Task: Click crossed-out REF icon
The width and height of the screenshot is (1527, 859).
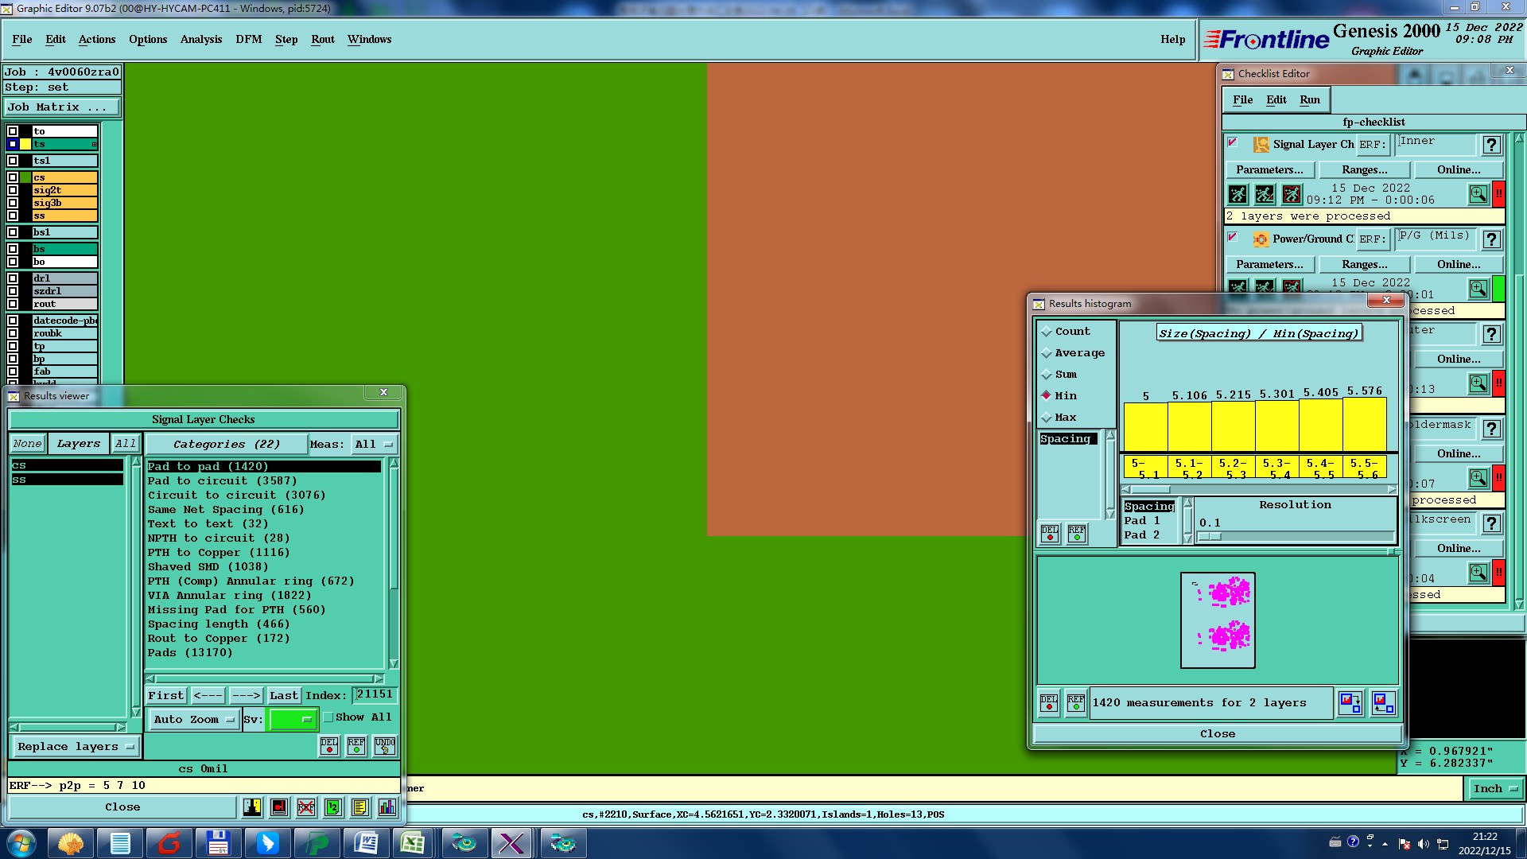Action: click(306, 807)
